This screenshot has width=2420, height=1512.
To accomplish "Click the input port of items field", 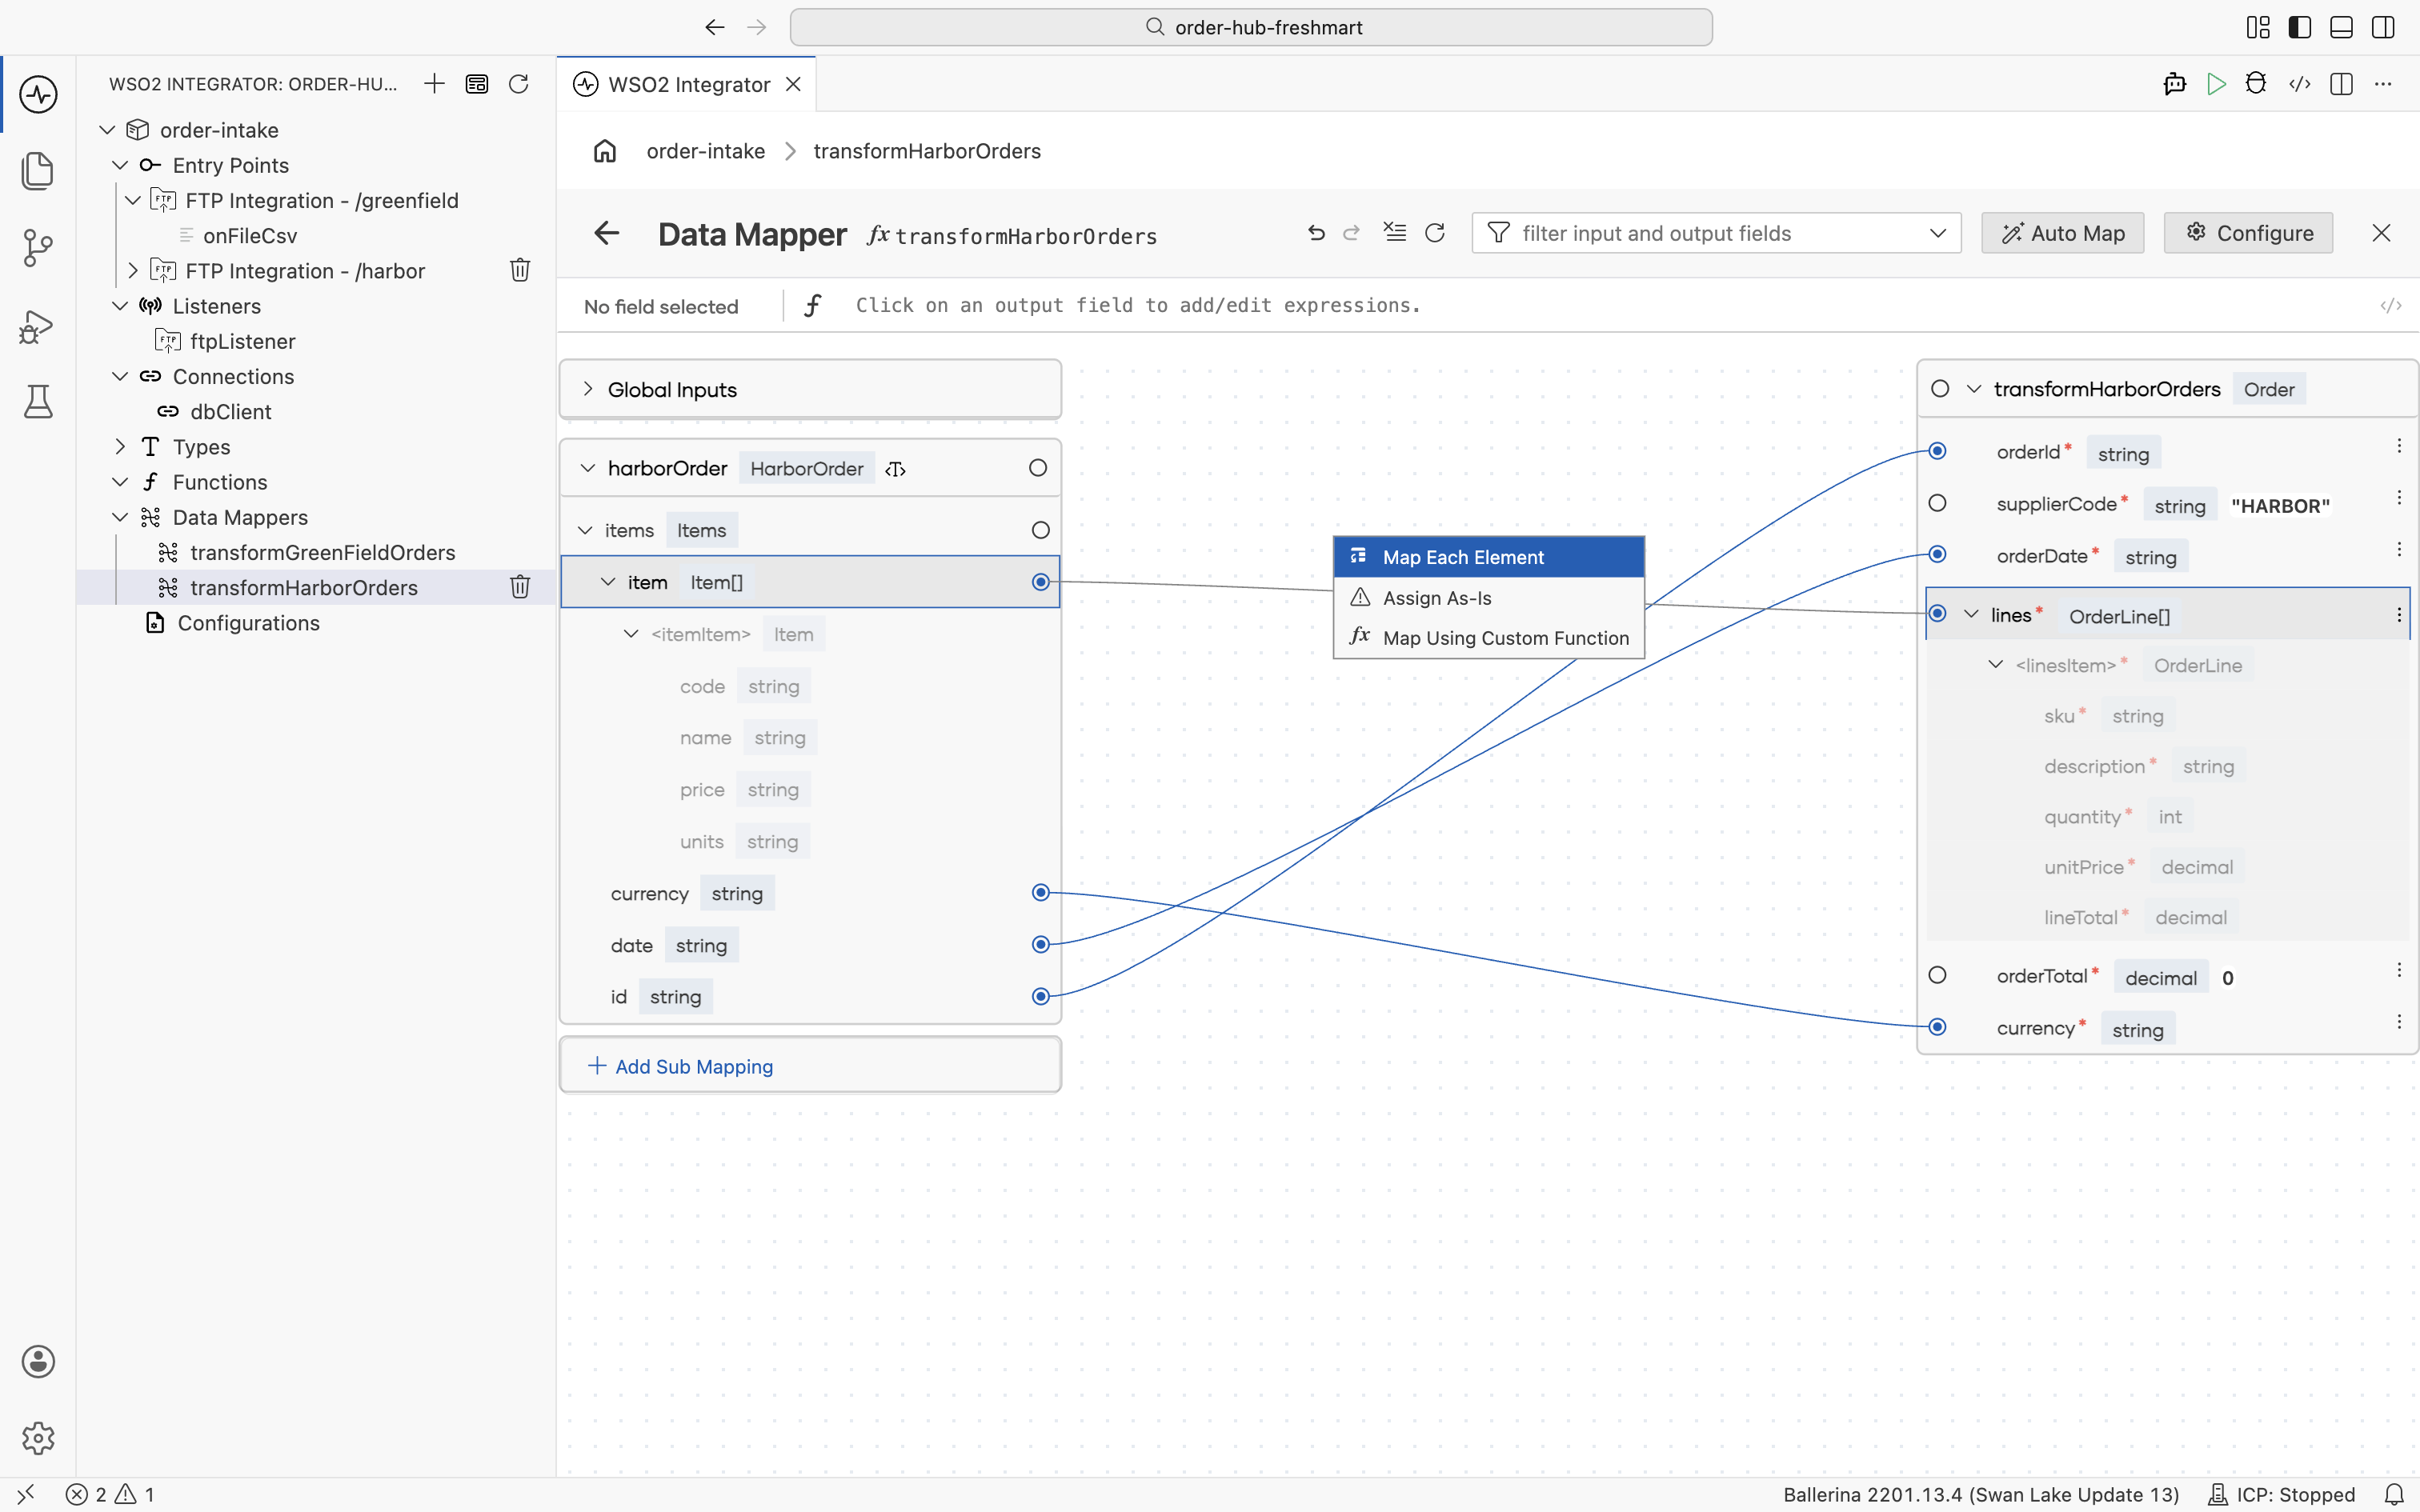I will pyautogui.click(x=1041, y=530).
